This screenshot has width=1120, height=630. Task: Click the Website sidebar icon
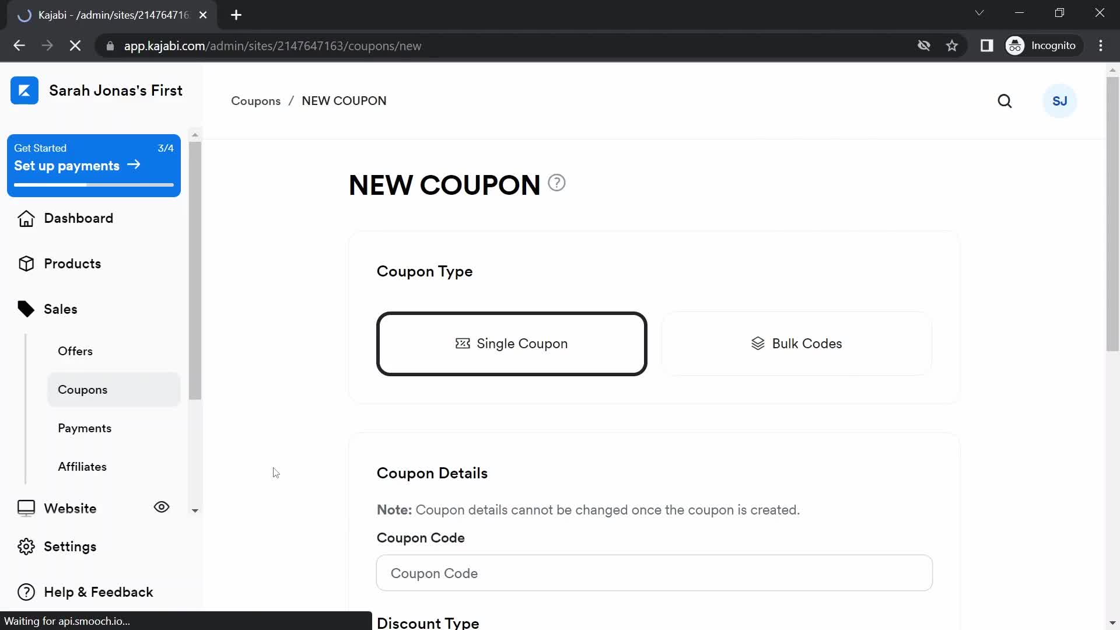[26, 507]
